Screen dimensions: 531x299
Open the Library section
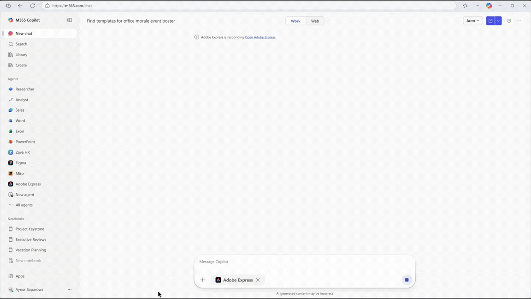[x=21, y=54]
